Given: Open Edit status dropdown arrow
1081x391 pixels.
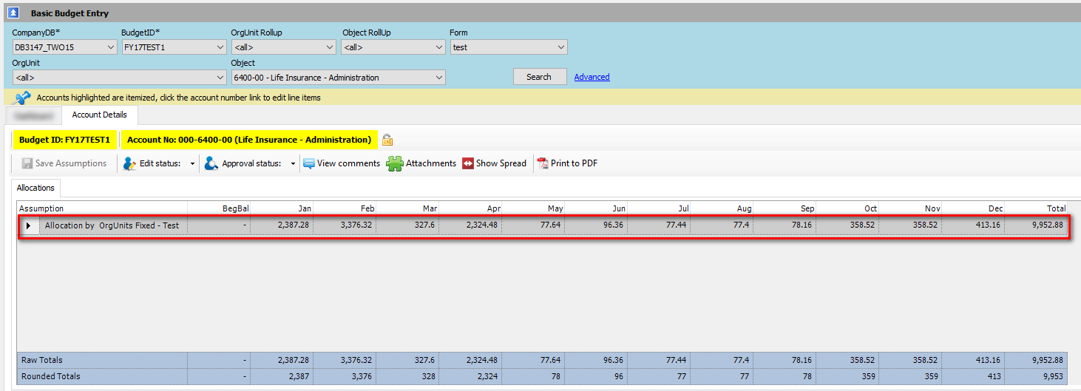Looking at the screenshot, I should pos(192,164).
